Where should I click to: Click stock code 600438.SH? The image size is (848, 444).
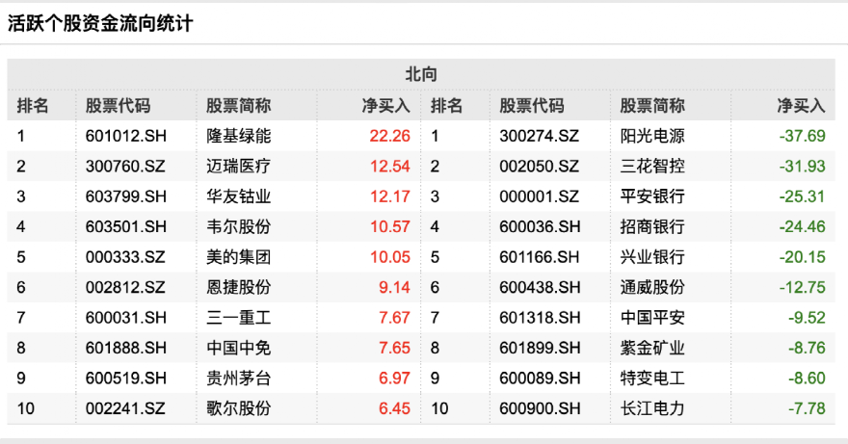pos(541,287)
